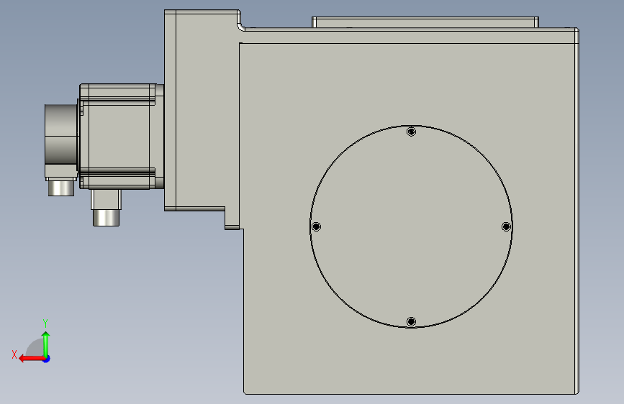Select the bottommost screw hole on circular cover
This screenshot has width=624, height=404.
coord(412,321)
